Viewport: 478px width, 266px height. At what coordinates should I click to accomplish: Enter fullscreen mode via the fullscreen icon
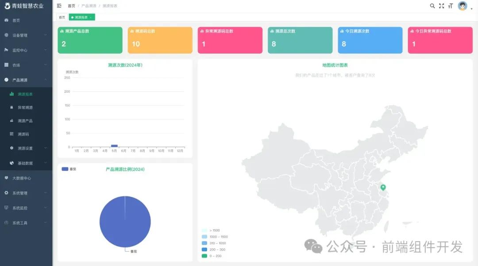click(441, 6)
